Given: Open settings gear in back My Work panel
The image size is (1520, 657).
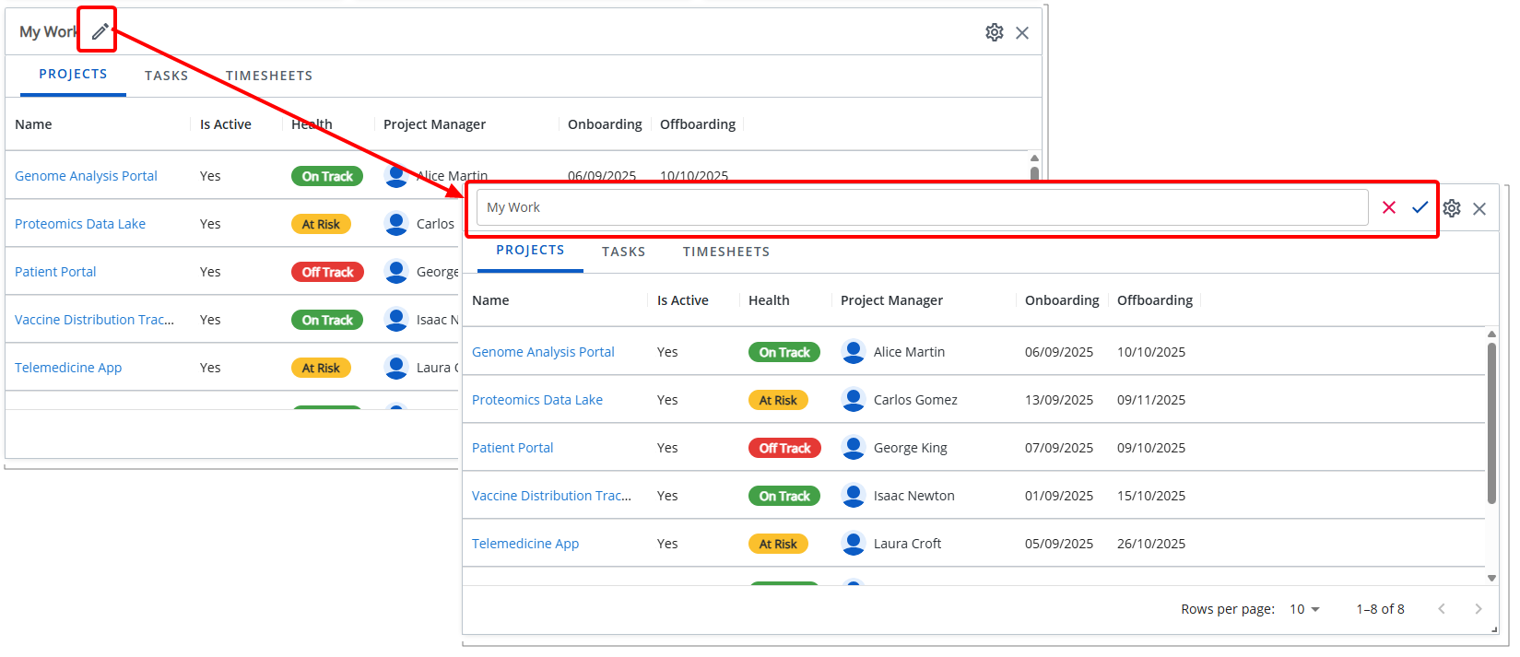Looking at the screenshot, I should [x=994, y=32].
